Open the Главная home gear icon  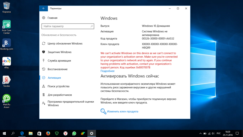(43, 18)
